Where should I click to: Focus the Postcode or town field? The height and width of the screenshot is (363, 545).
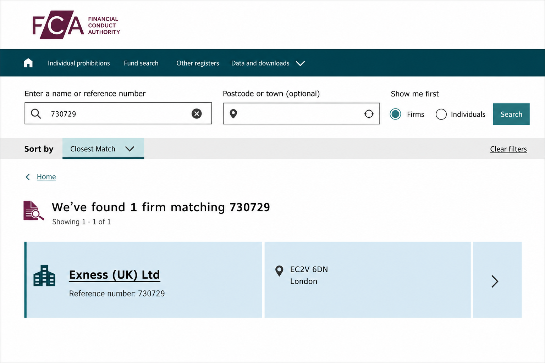301,113
